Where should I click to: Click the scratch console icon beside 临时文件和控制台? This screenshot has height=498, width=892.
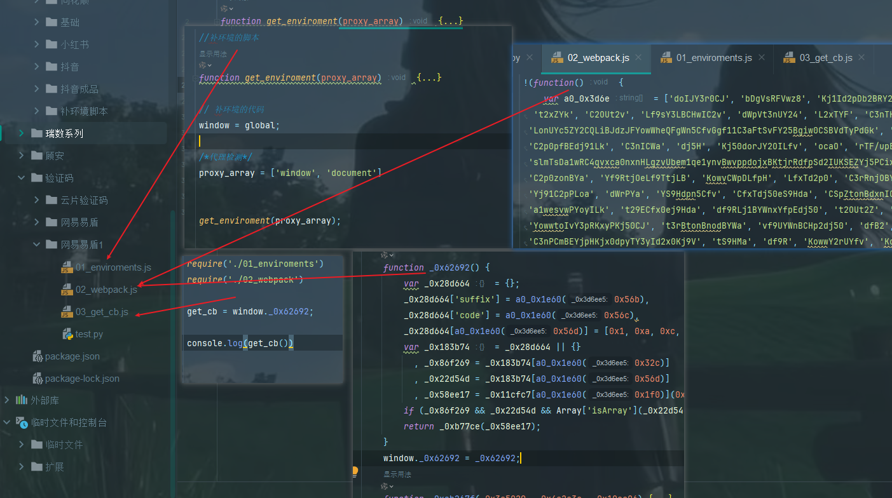[22, 422]
